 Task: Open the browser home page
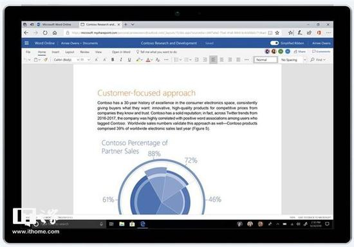click(x=55, y=33)
